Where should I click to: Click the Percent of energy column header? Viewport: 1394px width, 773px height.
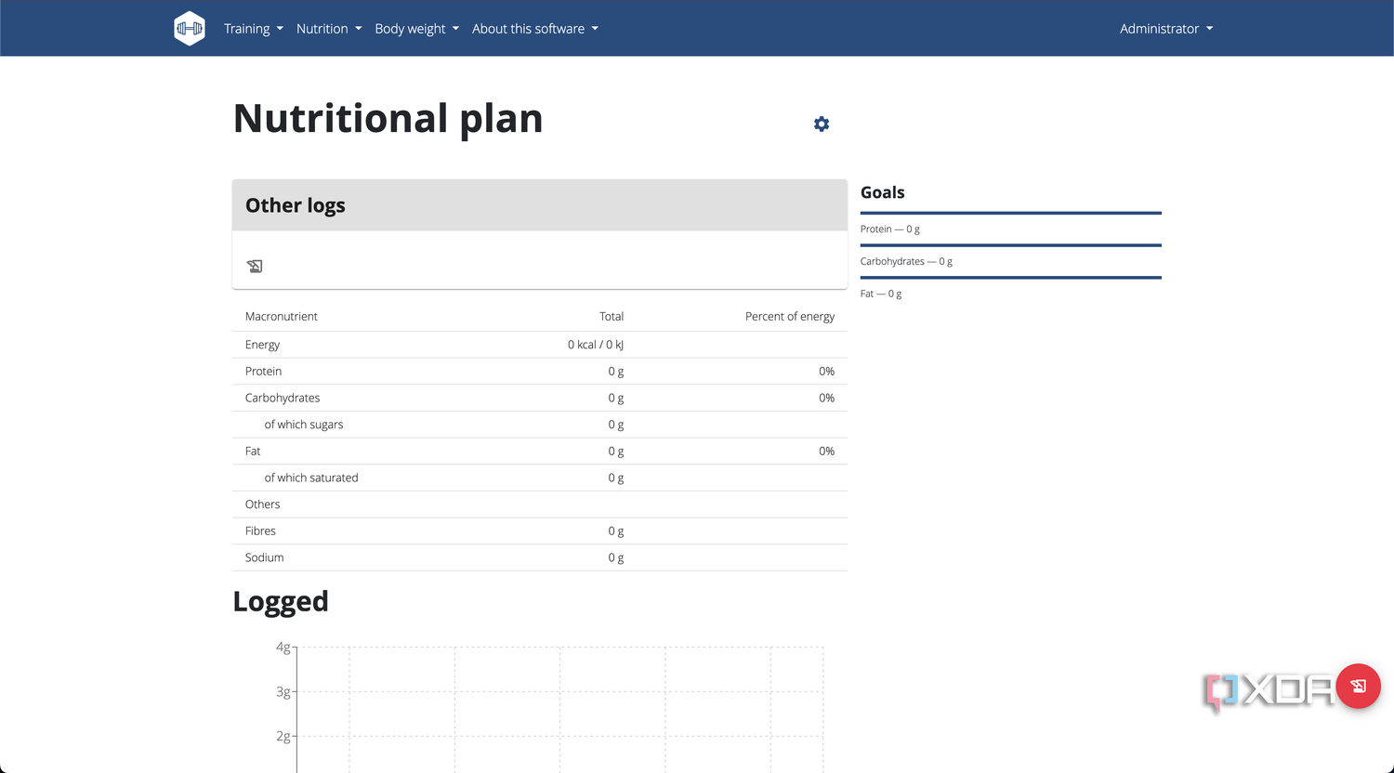point(790,317)
